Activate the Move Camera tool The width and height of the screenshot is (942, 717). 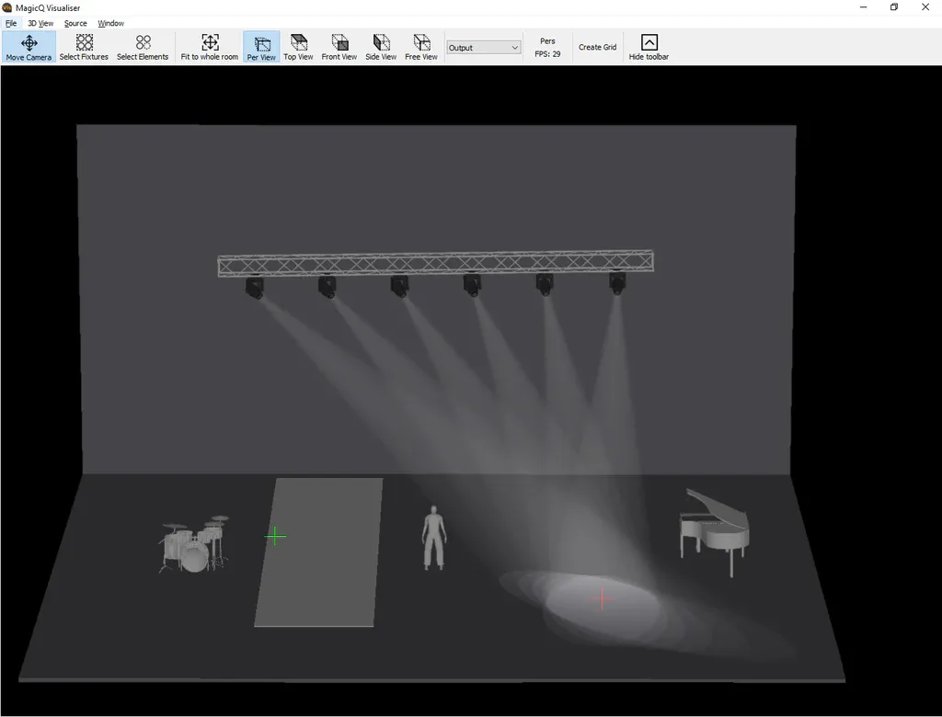tap(29, 47)
